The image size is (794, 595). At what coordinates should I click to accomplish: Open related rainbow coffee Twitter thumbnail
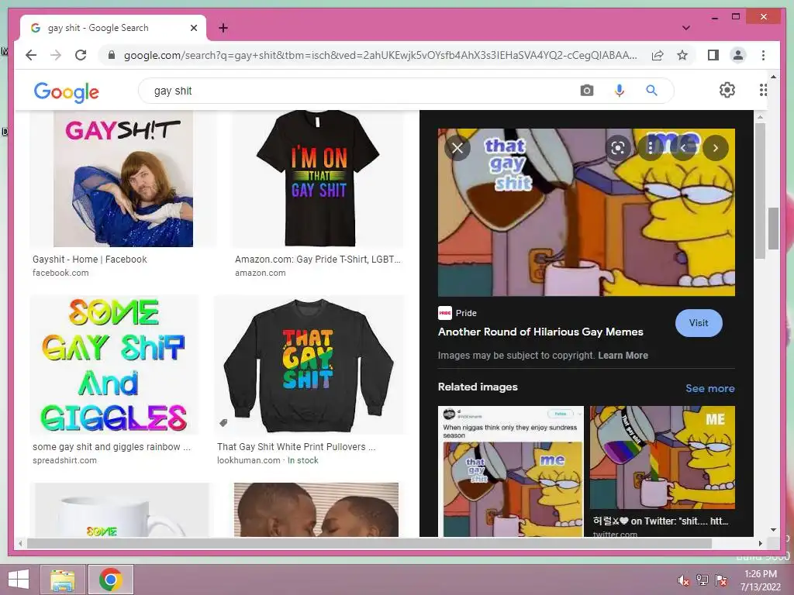(x=662, y=457)
